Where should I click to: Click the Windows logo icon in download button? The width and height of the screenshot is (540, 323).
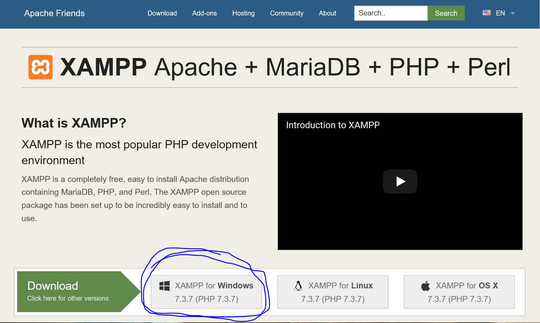[x=164, y=286]
